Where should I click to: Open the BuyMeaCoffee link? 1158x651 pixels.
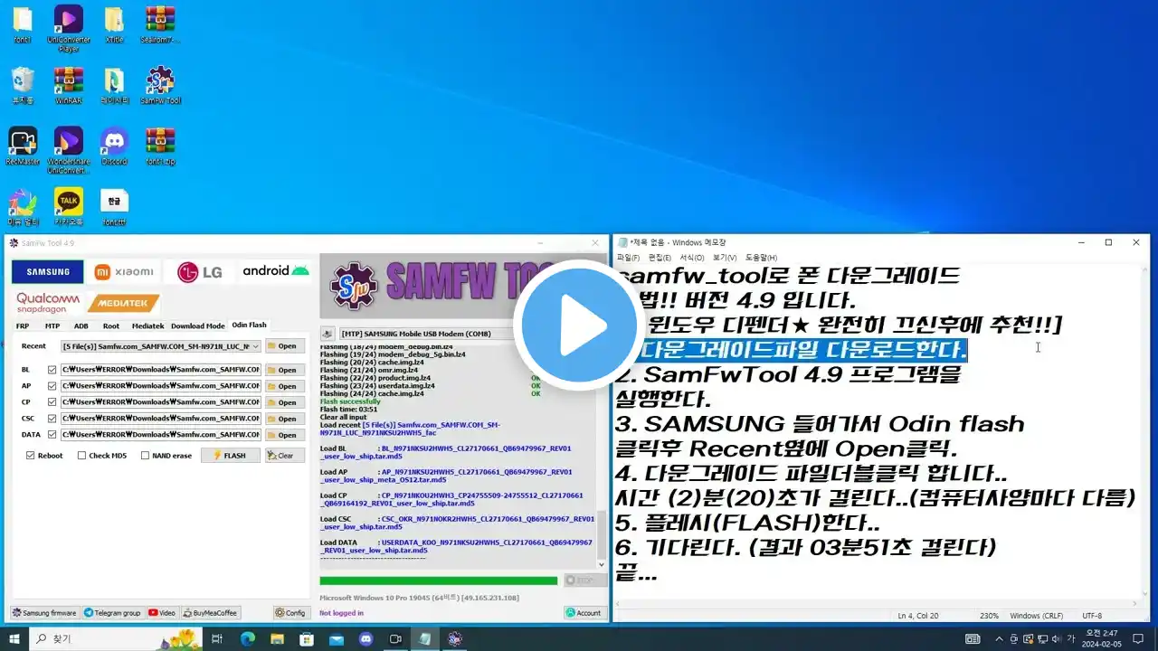tap(211, 612)
